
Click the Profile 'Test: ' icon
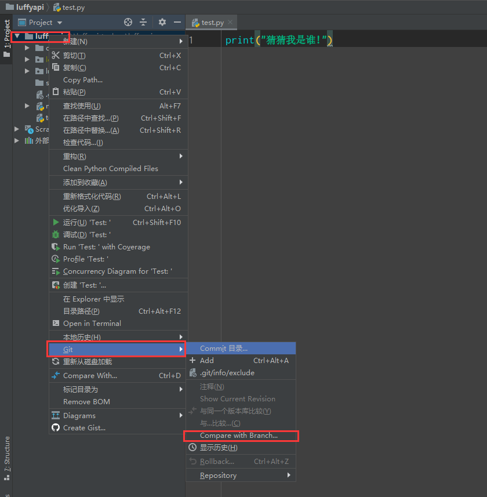pyautogui.click(x=56, y=259)
